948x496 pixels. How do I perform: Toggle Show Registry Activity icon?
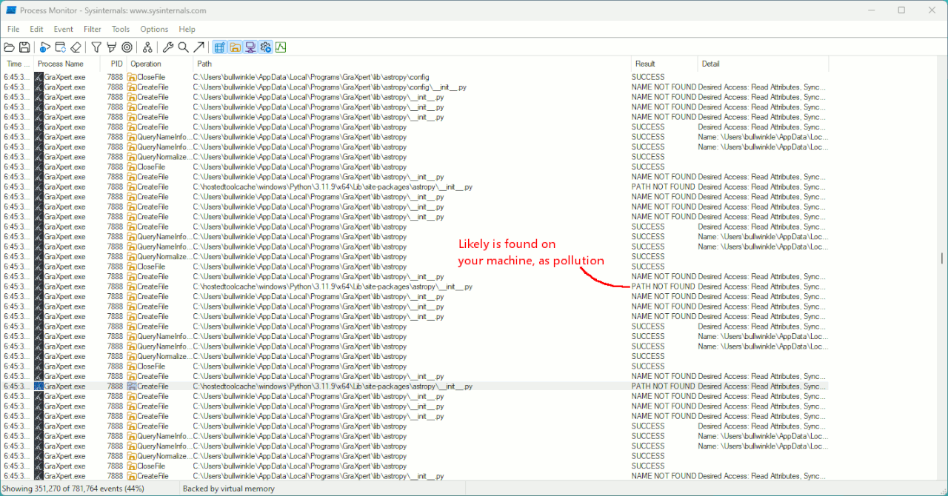[219, 47]
